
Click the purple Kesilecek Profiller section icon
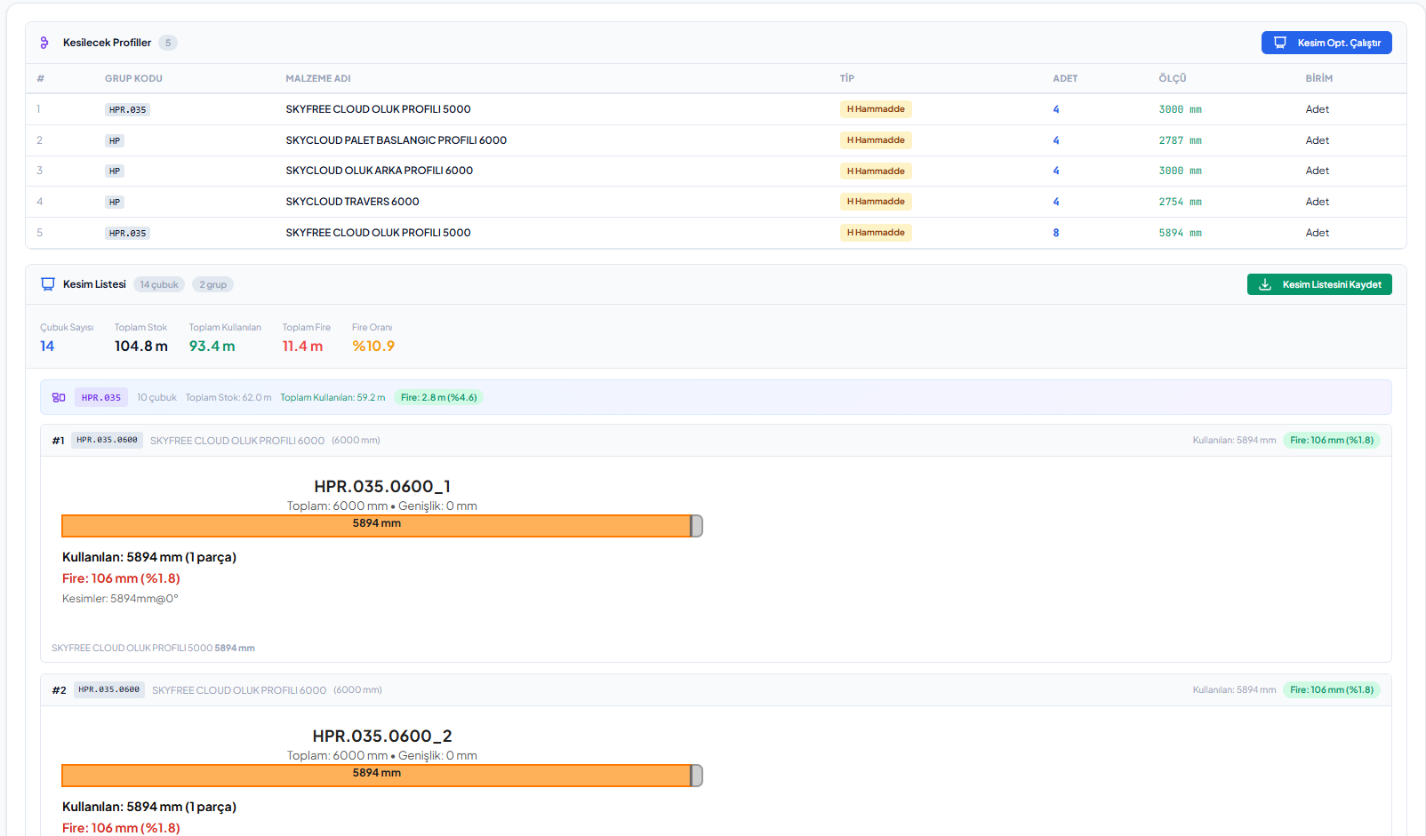(44, 43)
